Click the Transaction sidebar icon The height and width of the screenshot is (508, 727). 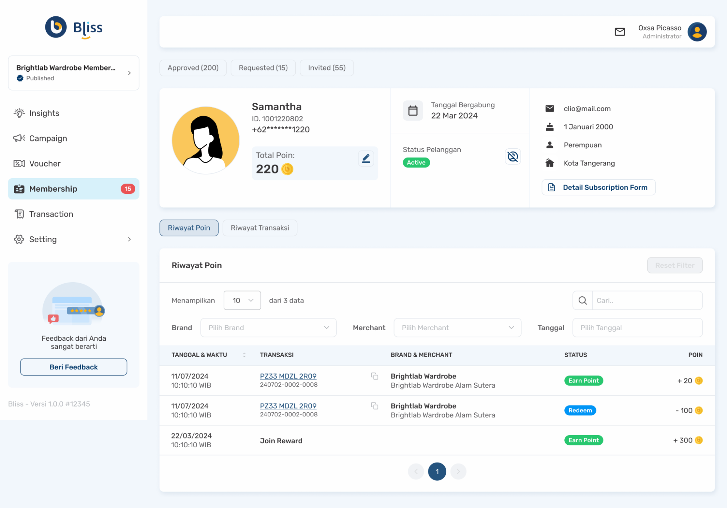[x=19, y=214]
